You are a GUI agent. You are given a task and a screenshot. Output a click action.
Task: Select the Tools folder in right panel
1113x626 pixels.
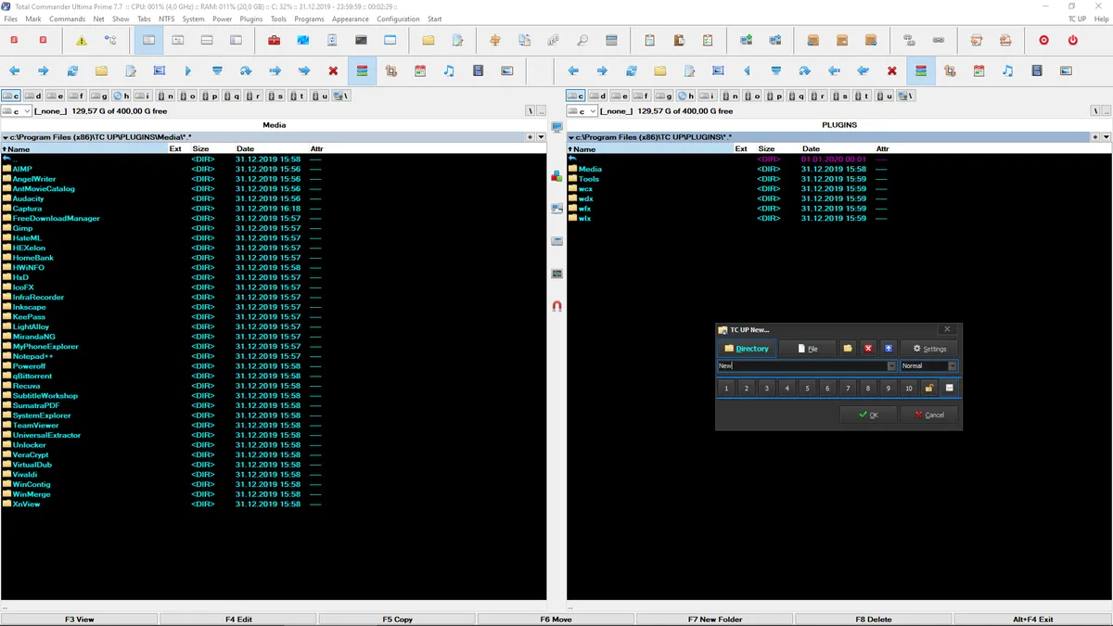pos(589,179)
